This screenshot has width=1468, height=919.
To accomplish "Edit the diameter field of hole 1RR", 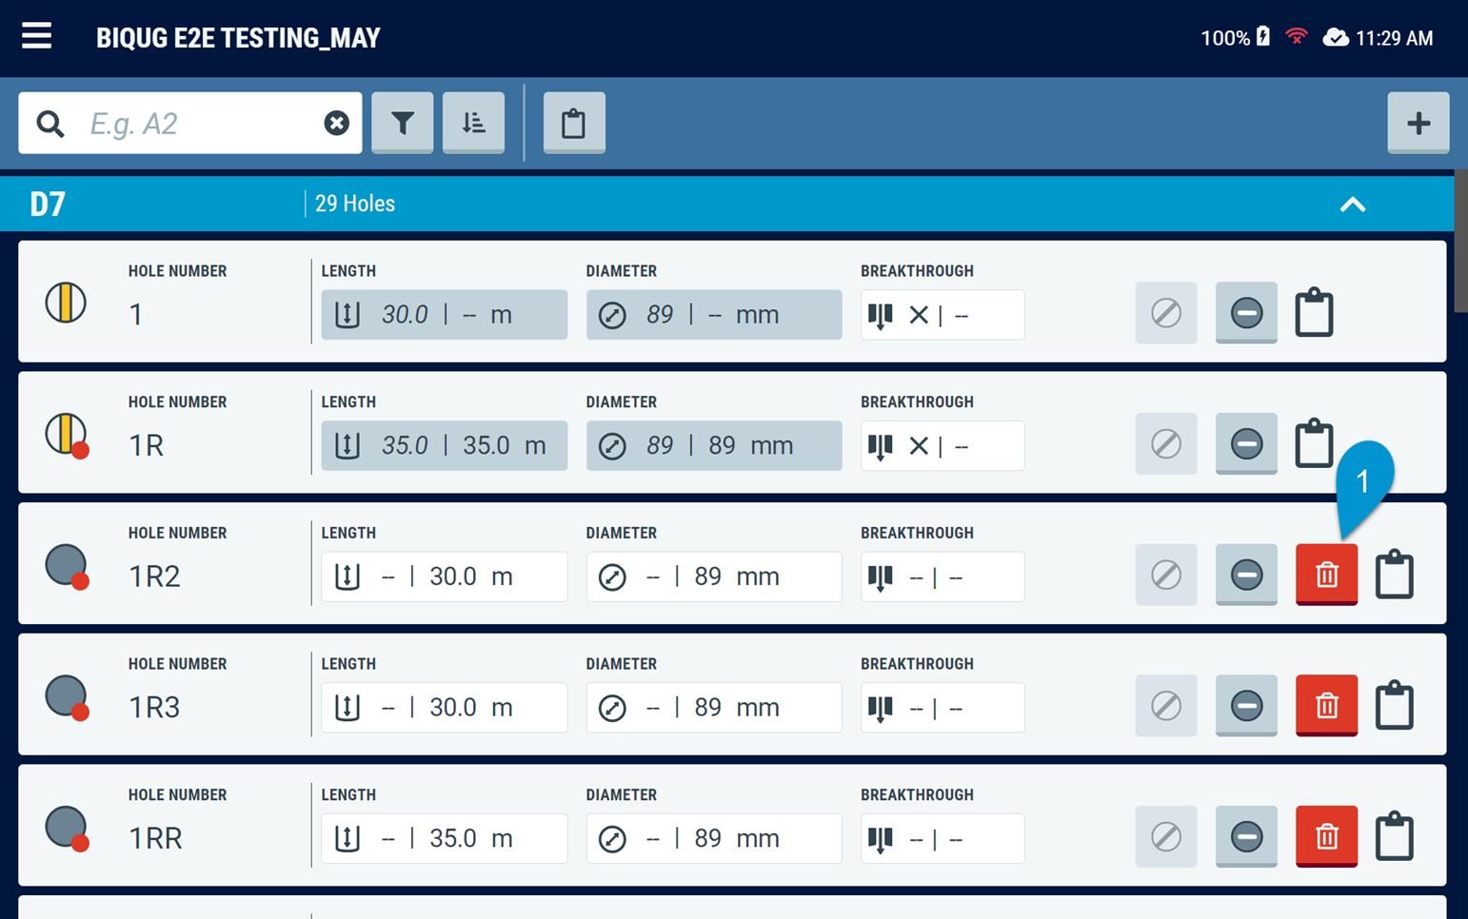I will pyautogui.click(x=713, y=838).
